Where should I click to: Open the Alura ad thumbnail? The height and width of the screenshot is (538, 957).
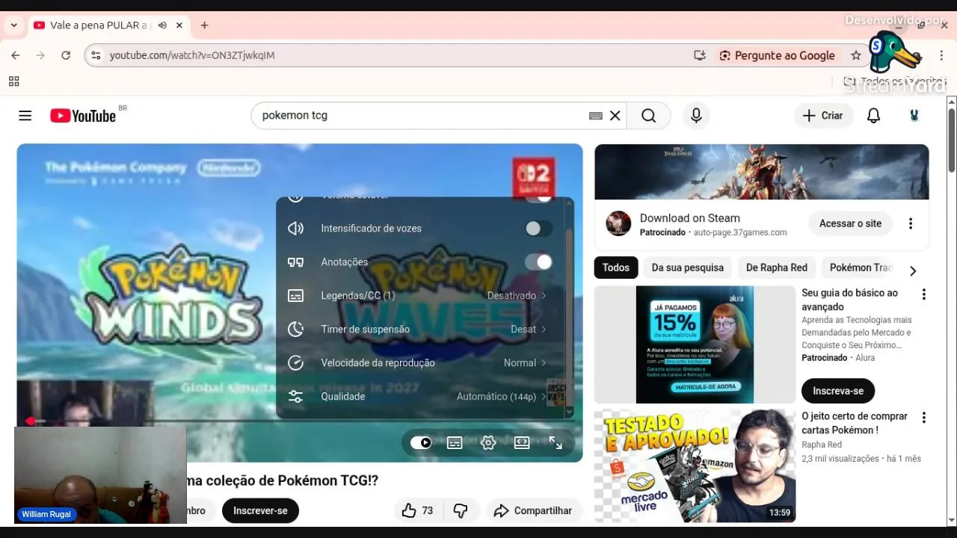click(x=695, y=344)
